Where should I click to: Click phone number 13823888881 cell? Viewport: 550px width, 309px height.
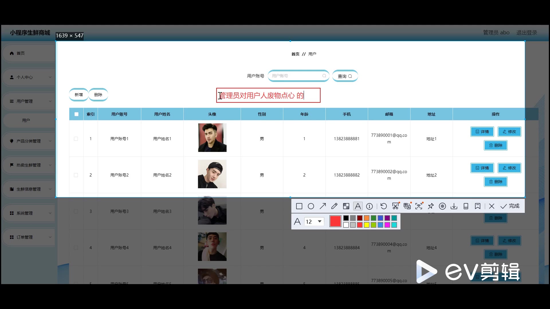point(347,139)
